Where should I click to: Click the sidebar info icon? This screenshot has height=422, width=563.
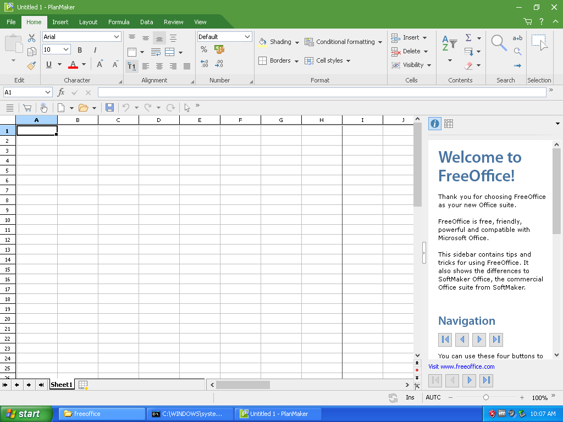[434, 124]
